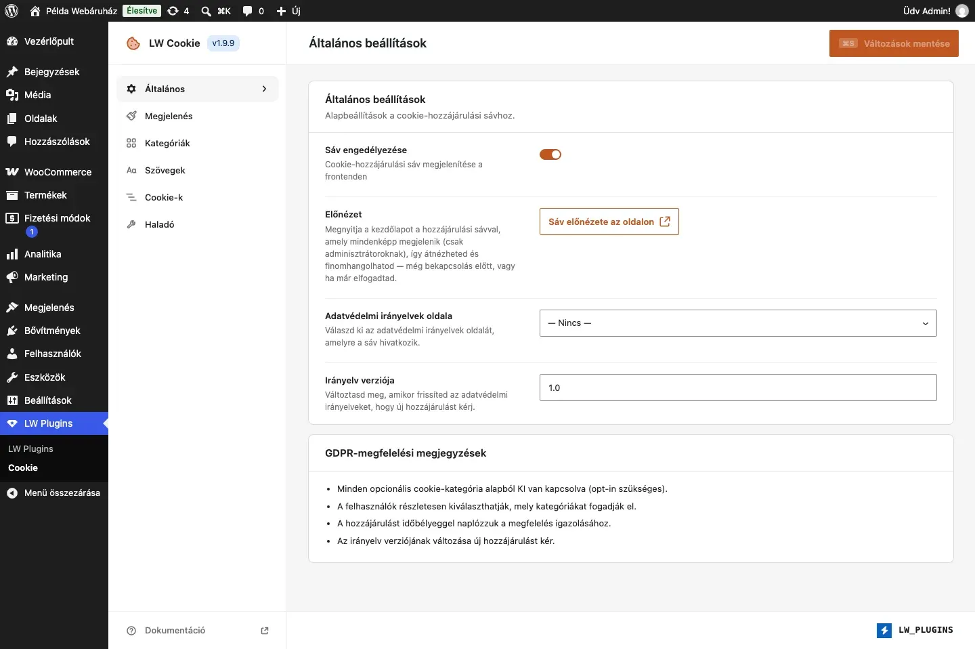
Task: Click the LW Cookie logo icon
Action: [133, 43]
